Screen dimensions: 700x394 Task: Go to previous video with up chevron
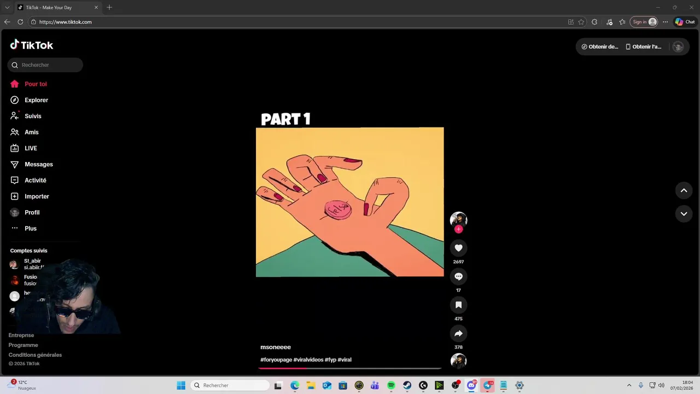pyautogui.click(x=684, y=190)
